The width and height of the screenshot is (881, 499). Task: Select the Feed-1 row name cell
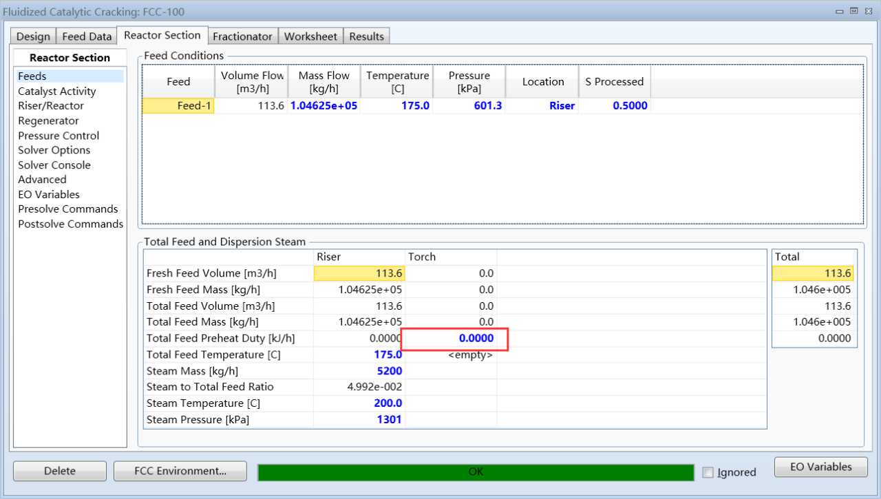178,106
